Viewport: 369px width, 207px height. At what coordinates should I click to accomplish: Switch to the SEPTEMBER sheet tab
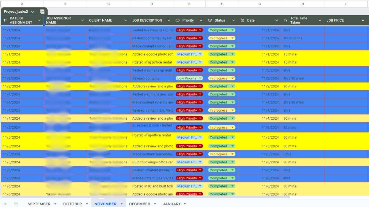(x=39, y=204)
